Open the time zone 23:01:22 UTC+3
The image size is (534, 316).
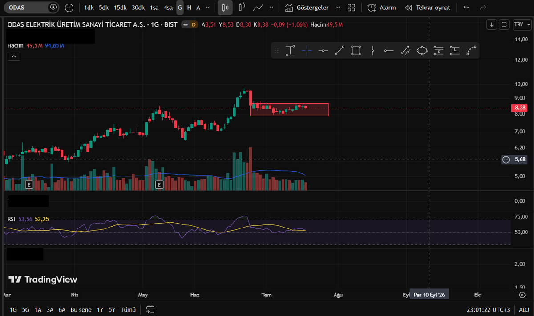pos(489,309)
